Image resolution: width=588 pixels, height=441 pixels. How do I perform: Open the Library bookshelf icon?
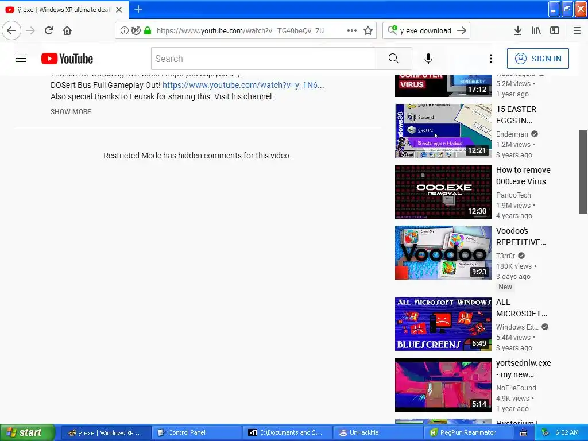pos(536,30)
